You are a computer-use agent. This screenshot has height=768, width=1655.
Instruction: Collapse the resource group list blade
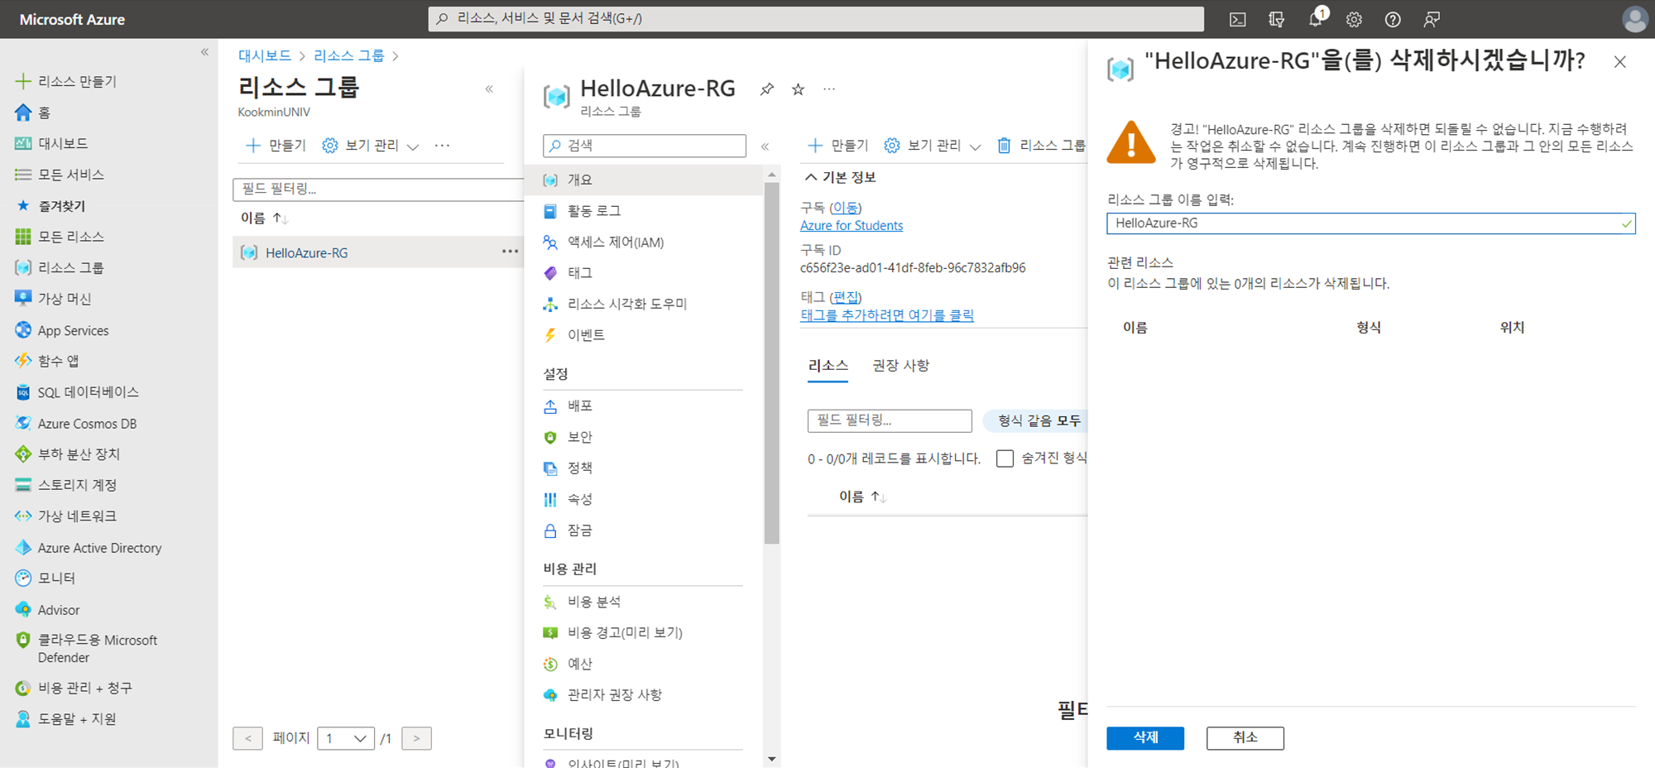click(x=489, y=89)
